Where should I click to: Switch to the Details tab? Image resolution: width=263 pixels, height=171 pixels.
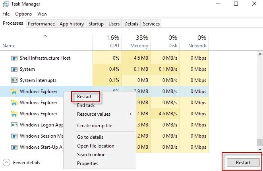point(131,24)
